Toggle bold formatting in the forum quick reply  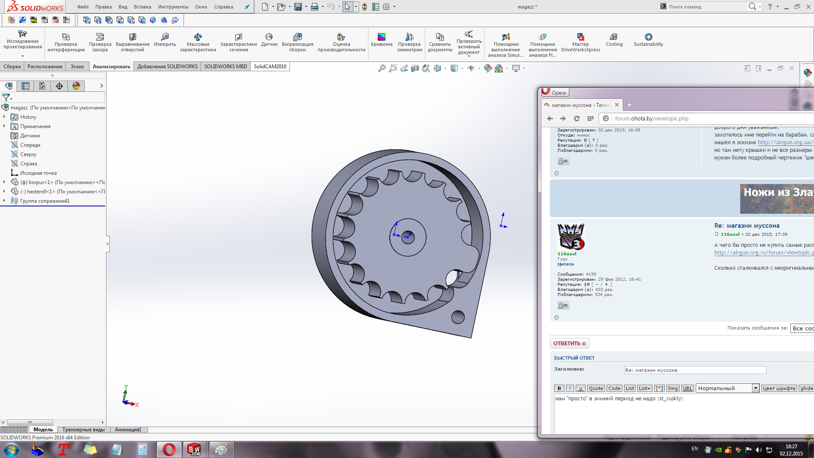tap(559, 388)
